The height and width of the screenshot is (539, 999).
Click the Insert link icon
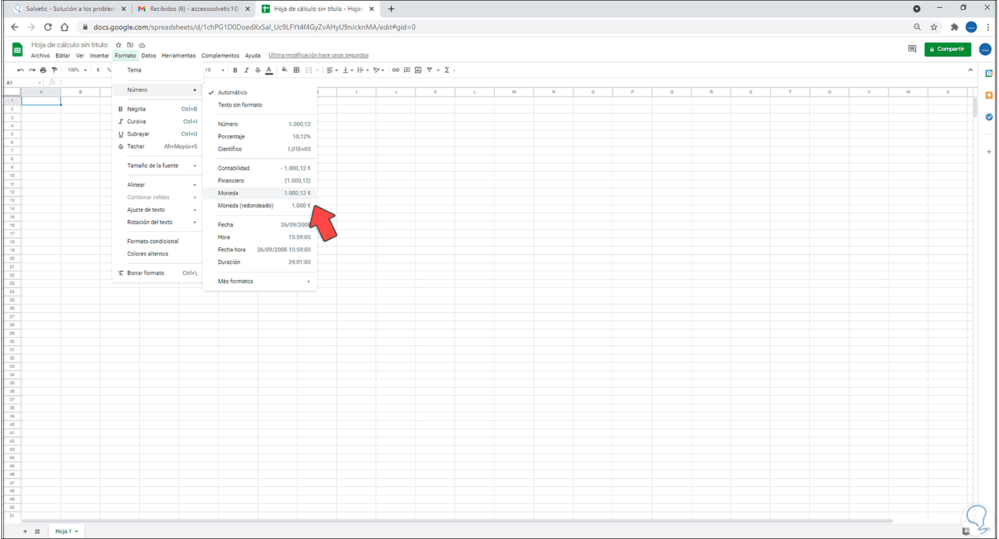(396, 70)
